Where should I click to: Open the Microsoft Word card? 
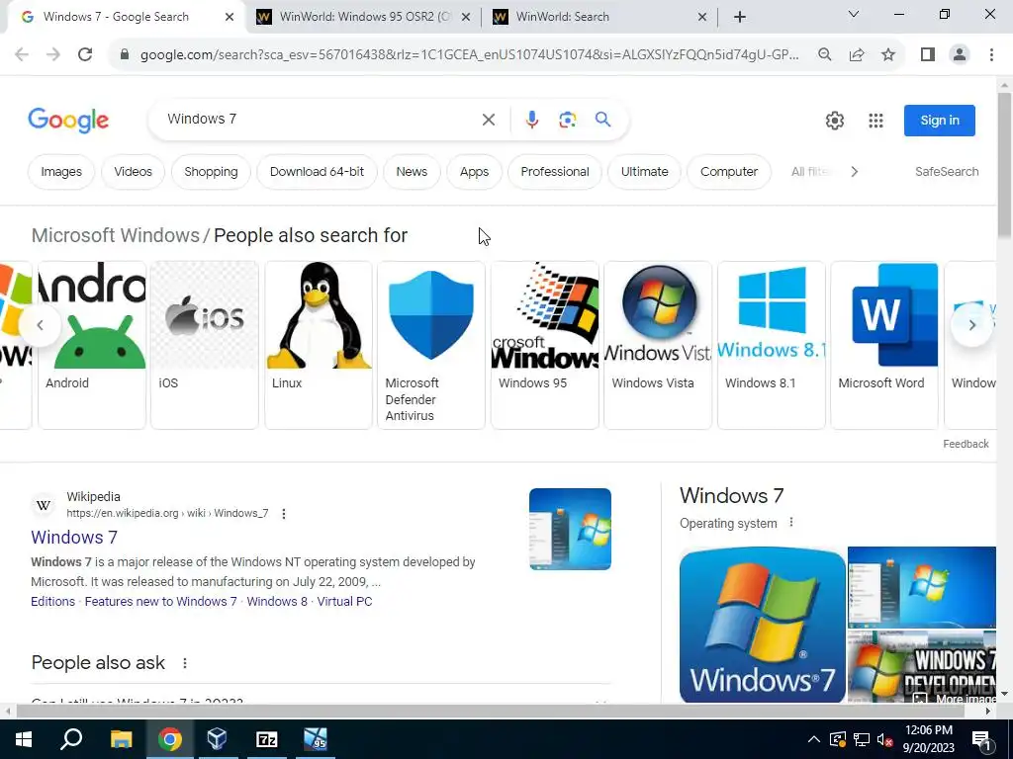884,345
